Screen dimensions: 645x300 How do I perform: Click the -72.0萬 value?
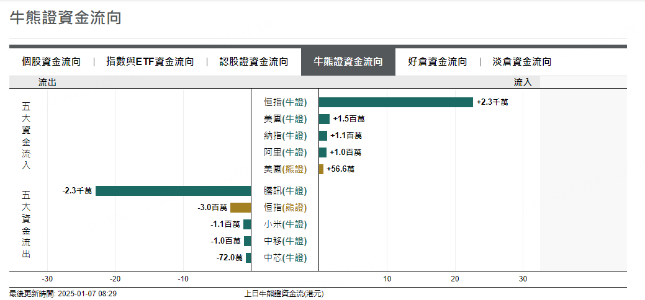230,258
